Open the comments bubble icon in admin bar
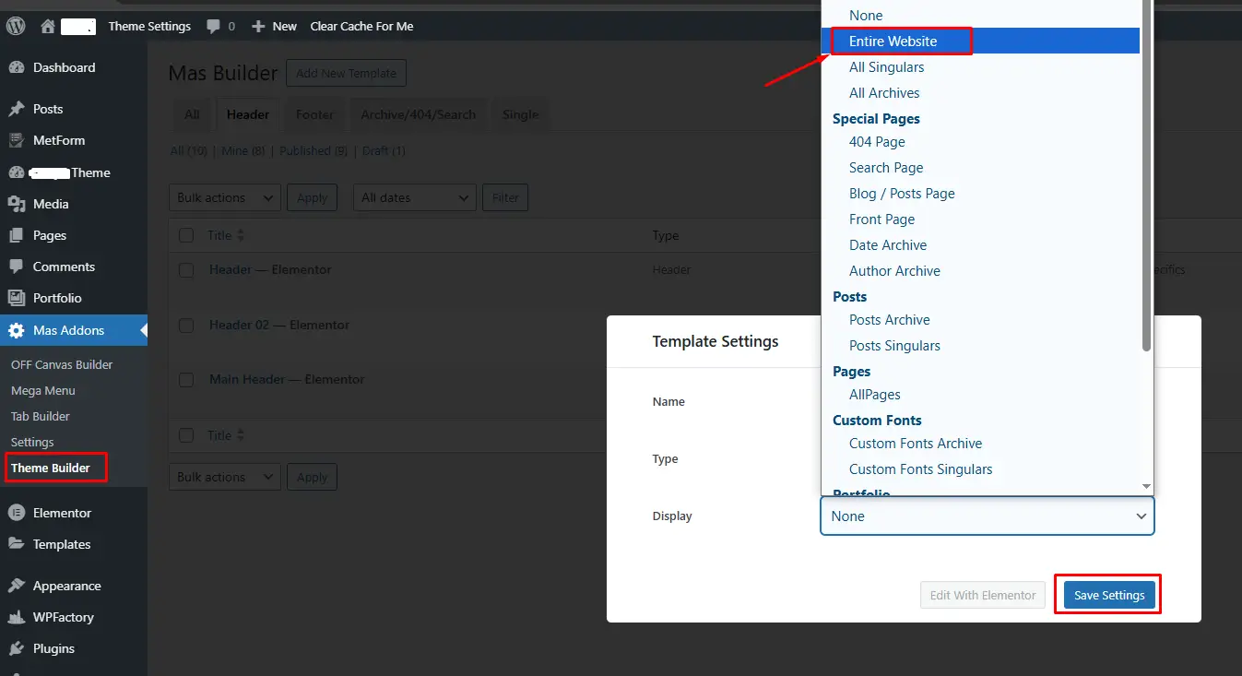The image size is (1242, 676). (x=214, y=27)
